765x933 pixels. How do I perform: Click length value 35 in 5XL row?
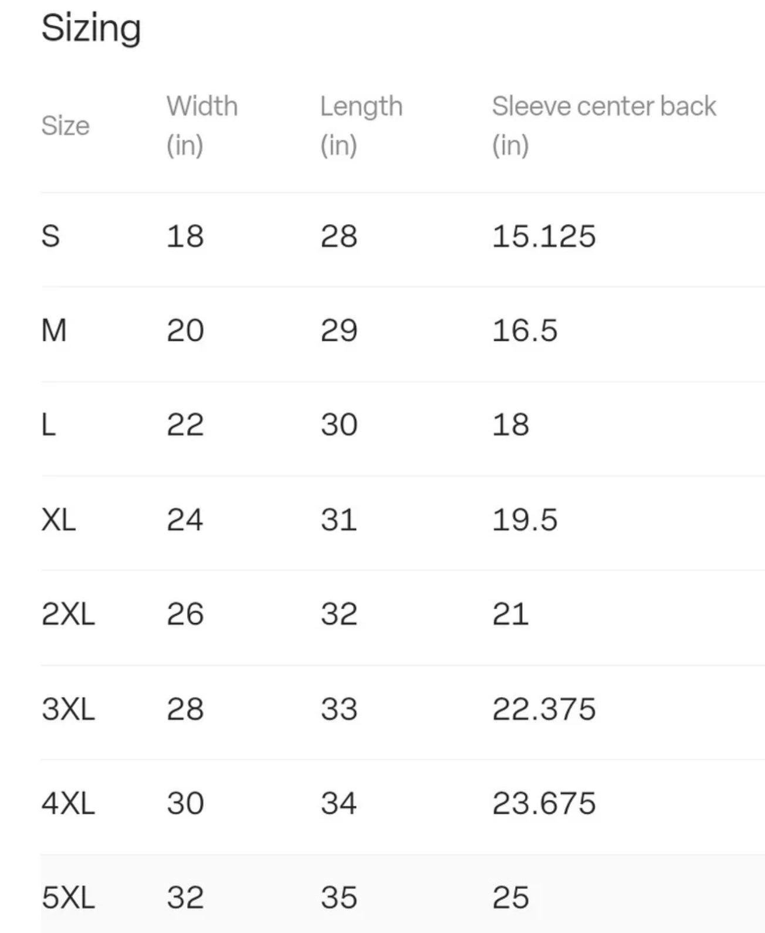point(339,897)
